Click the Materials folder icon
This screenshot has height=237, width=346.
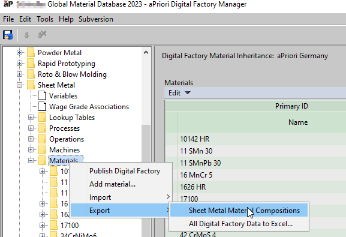point(43,161)
